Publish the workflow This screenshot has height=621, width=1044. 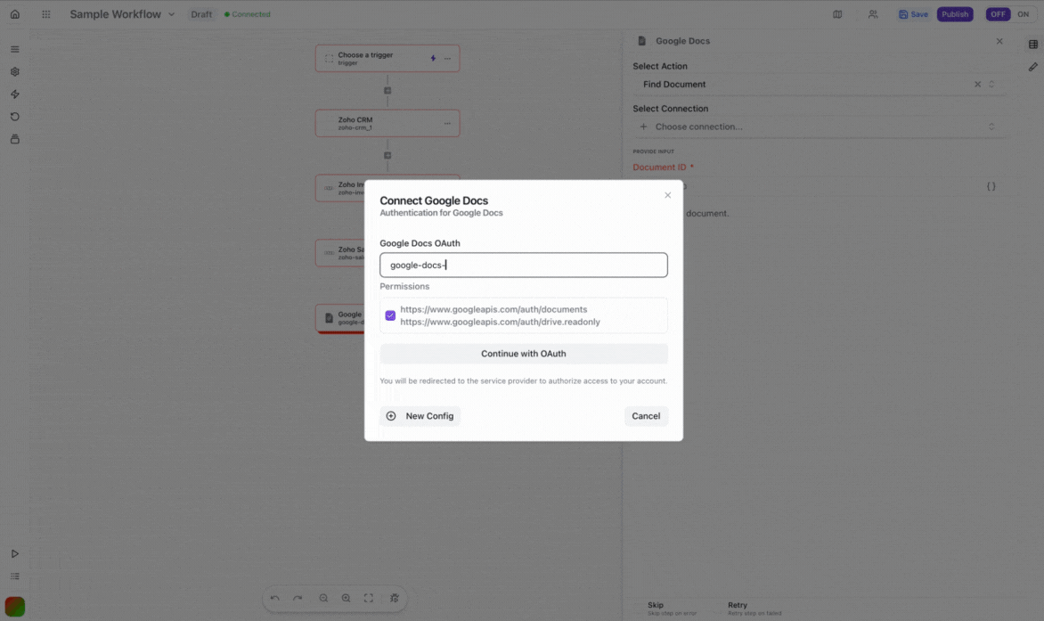tap(954, 13)
